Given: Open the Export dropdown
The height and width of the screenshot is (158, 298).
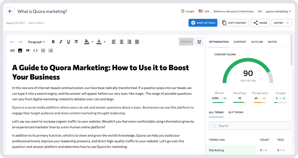Looking at the screenshot, I should click(281, 23).
